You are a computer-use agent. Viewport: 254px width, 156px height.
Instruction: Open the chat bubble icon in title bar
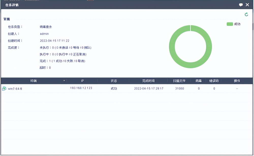pos(241,5)
